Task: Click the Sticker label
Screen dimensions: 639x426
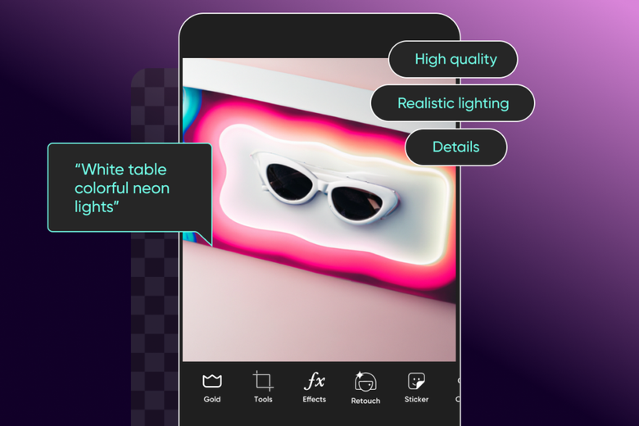Action: click(416, 400)
